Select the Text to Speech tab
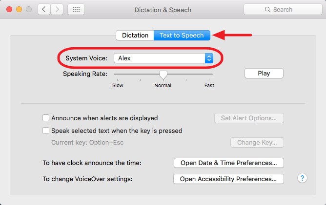Viewport: 326px width, 205px height. tap(182, 35)
